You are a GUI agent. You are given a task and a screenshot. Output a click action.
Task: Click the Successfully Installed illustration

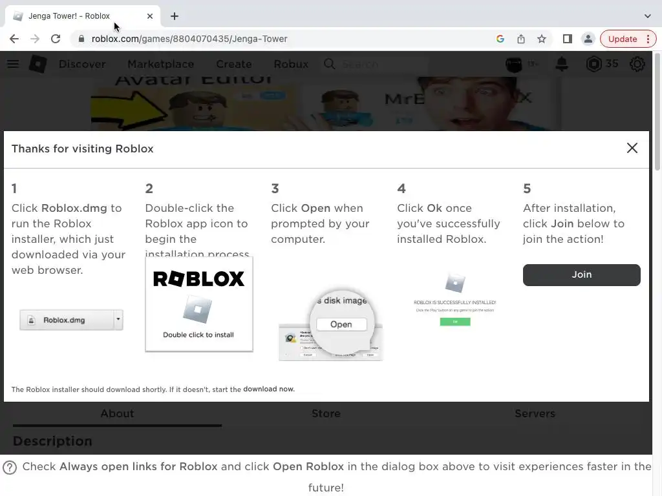tap(455, 299)
